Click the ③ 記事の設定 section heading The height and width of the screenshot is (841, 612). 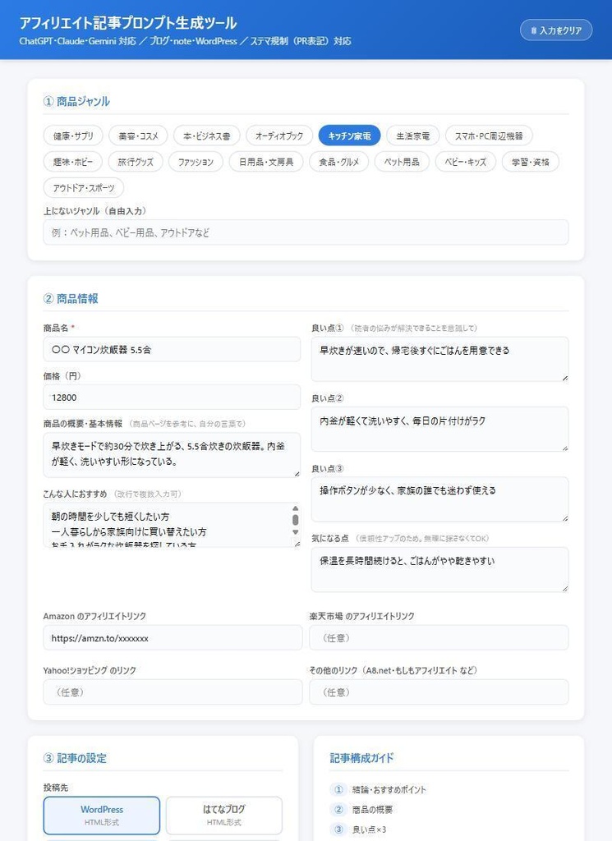click(x=75, y=758)
